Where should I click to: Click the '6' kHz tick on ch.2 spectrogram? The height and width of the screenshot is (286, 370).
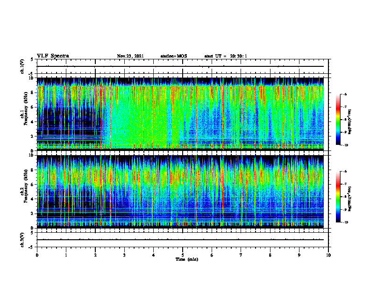click(x=33, y=185)
